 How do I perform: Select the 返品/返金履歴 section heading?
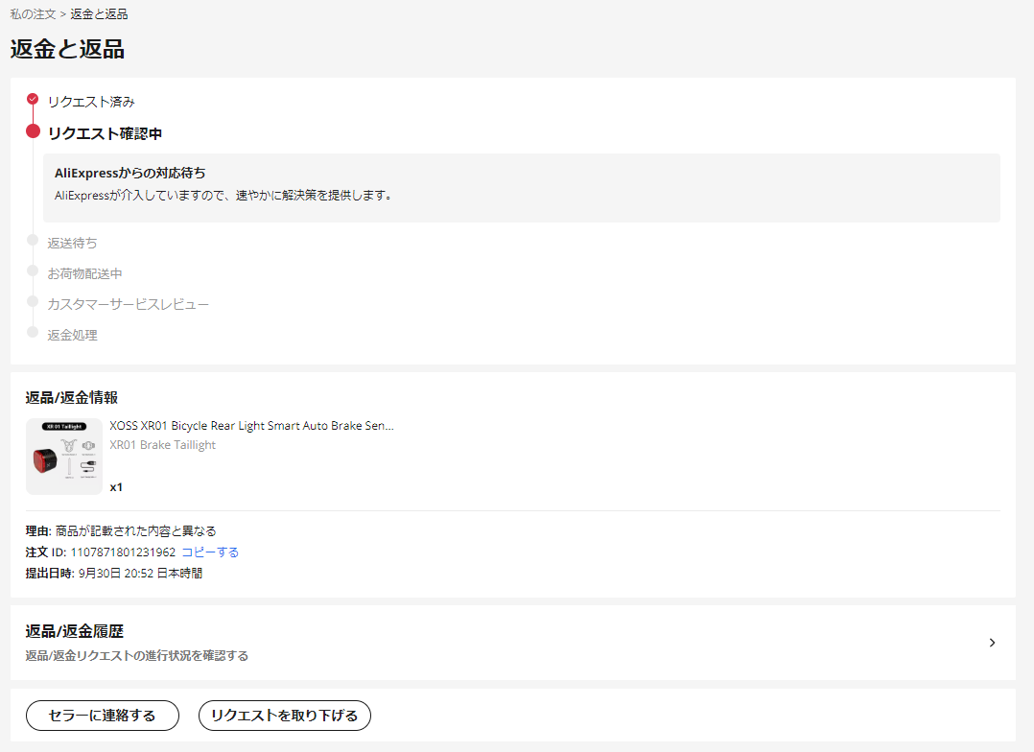click(74, 631)
